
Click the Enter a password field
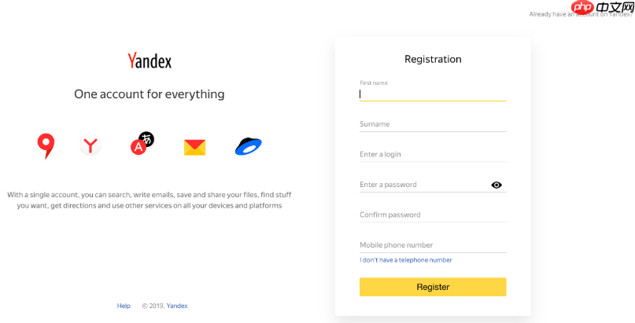coord(421,185)
